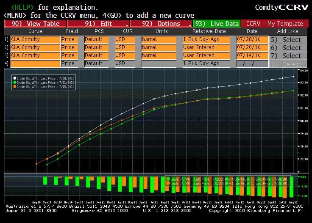Viewport: 312px width, 223px height.
Task: Select the CCRV - My Template tab
Action: point(275,24)
